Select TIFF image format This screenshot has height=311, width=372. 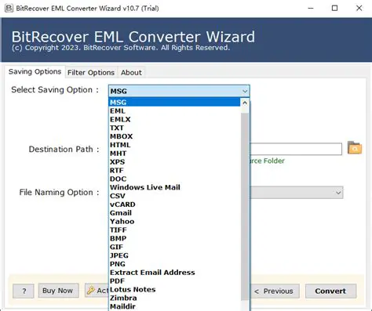(174, 230)
